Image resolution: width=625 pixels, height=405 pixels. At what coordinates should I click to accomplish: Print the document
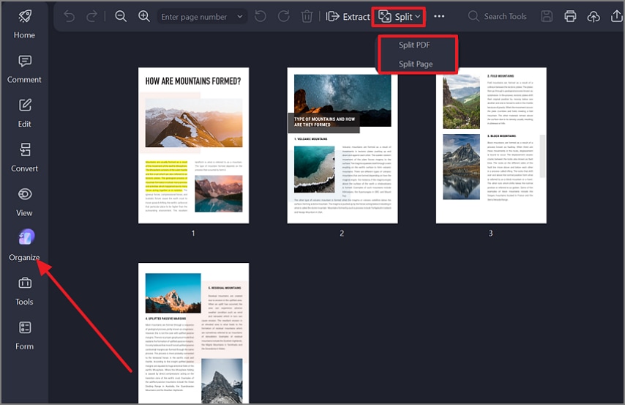click(570, 16)
